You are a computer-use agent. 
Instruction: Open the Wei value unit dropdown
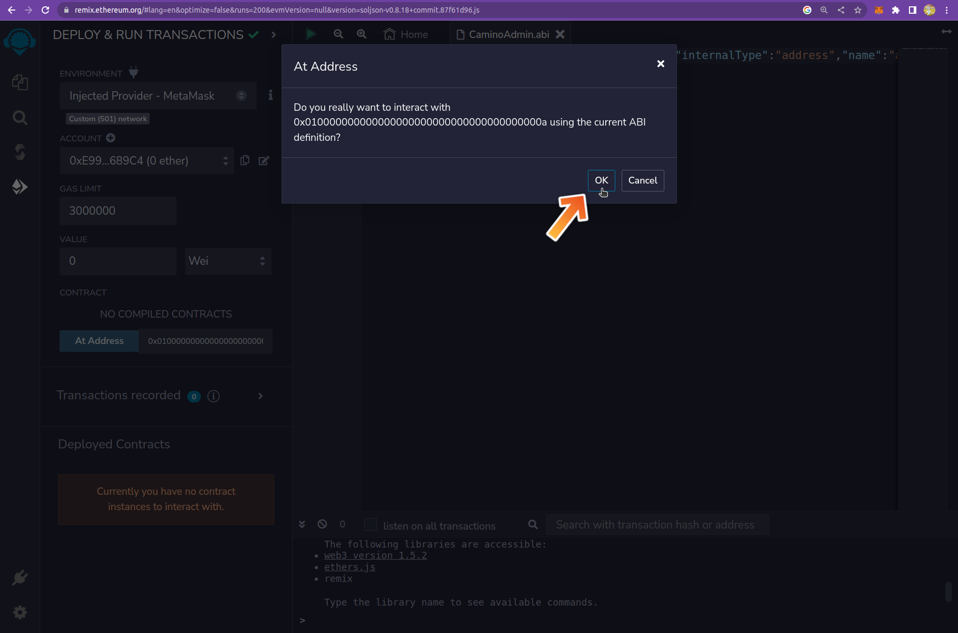228,261
